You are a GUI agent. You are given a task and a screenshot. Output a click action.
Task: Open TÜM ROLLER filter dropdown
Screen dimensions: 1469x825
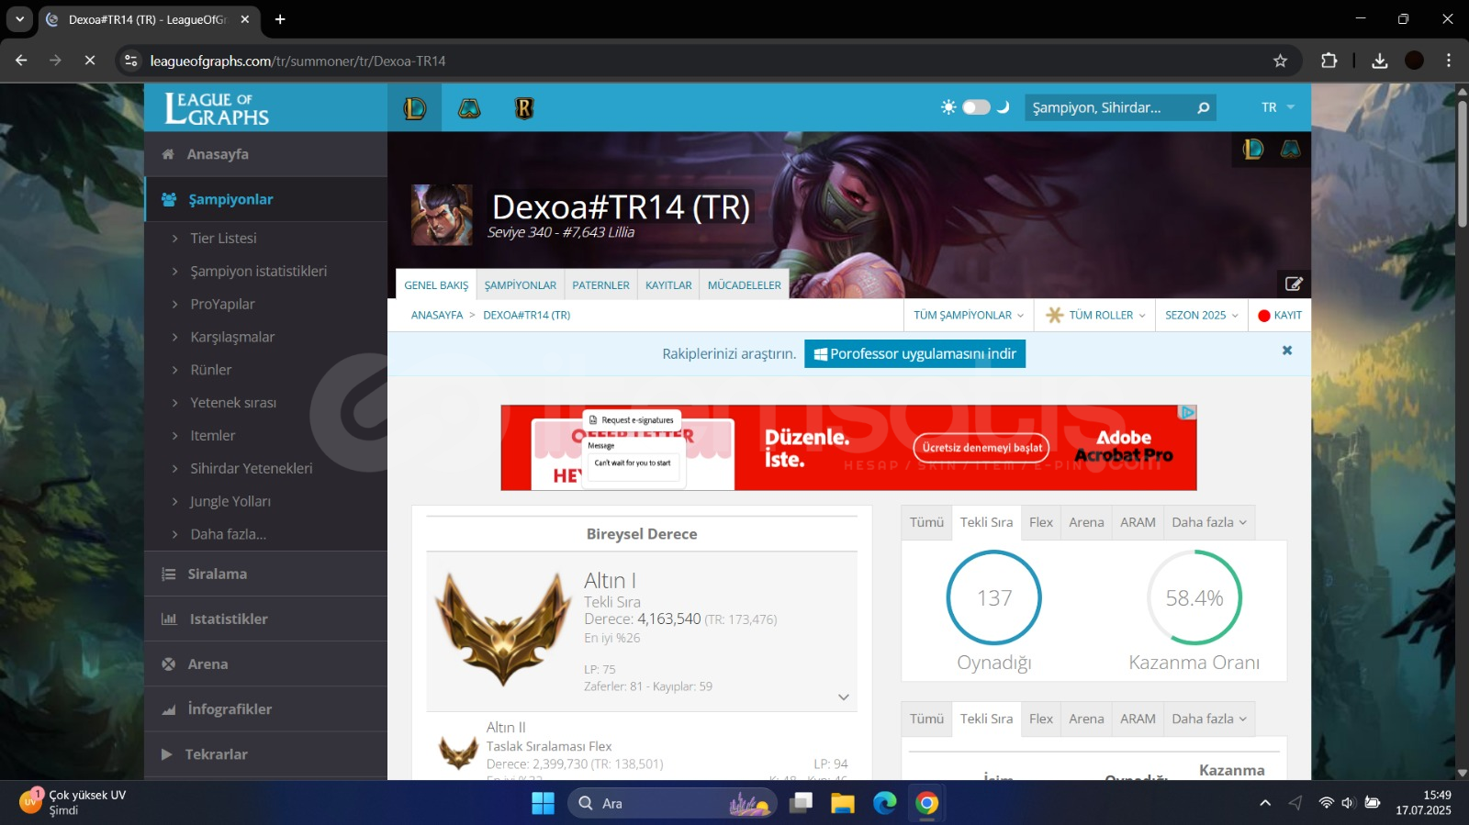(1095, 315)
